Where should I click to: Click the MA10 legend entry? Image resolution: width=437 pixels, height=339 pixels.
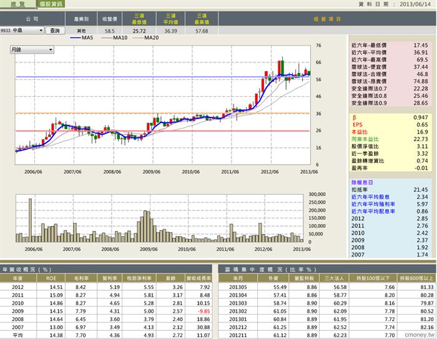[x=114, y=37]
